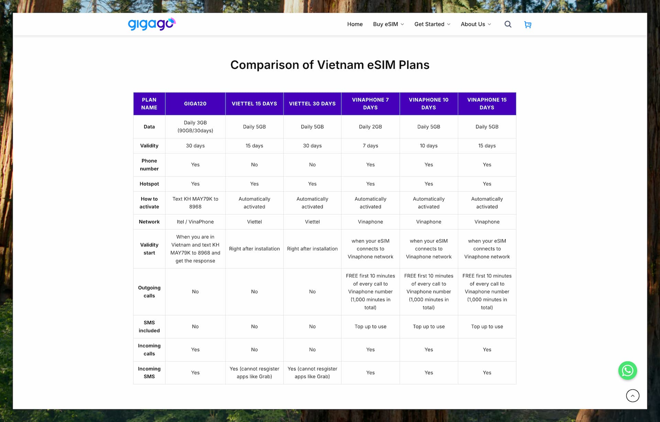Click the scroll-to-top arrow icon
Viewport: 660px width, 422px height.
click(632, 395)
